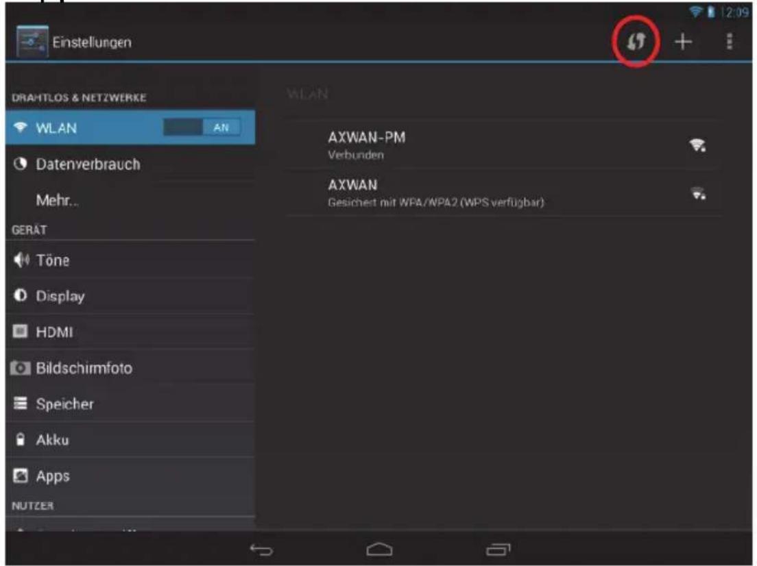This screenshot has height=566, width=757.
Task: Tap the Verbunden status text
Action: (356, 156)
